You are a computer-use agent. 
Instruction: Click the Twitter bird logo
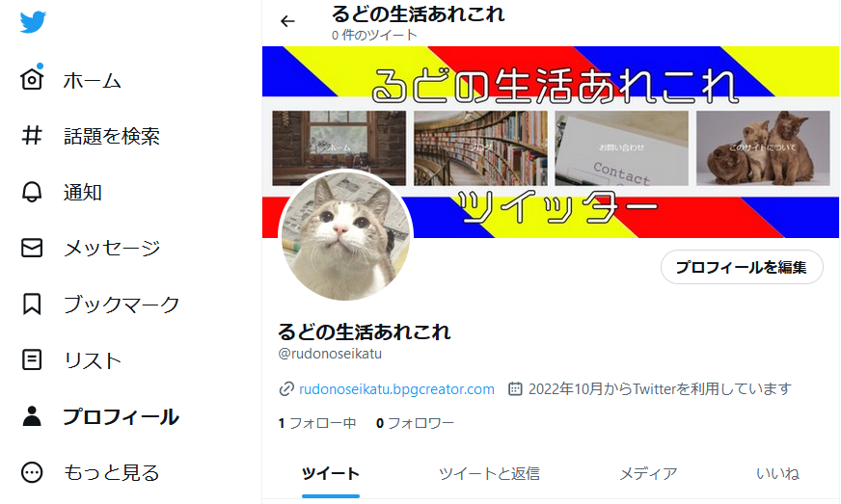click(x=33, y=22)
